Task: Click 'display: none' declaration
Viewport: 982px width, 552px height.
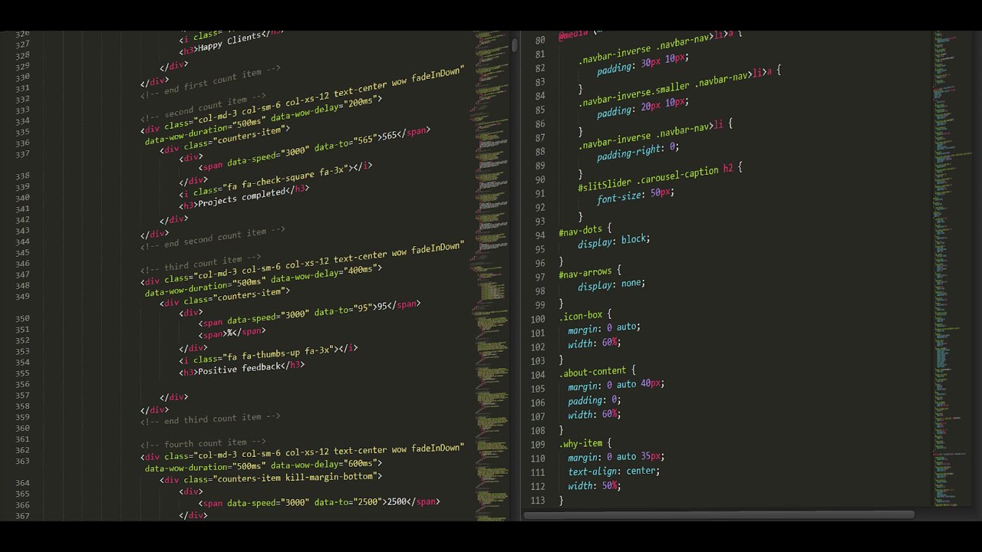Action: (611, 285)
